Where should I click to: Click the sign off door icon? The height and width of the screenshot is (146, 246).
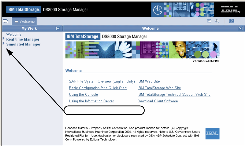(x=217, y=21)
